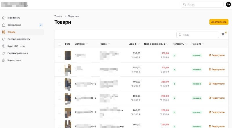Check the checkbox for row 79+1

click(x=59, y=112)
